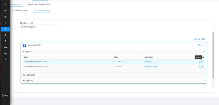The image size is (219, 105).
Task: Click the crosshair-shaped sidebar icon
Action: 5,23
